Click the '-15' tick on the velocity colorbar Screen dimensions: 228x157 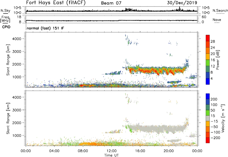point(214,121)
